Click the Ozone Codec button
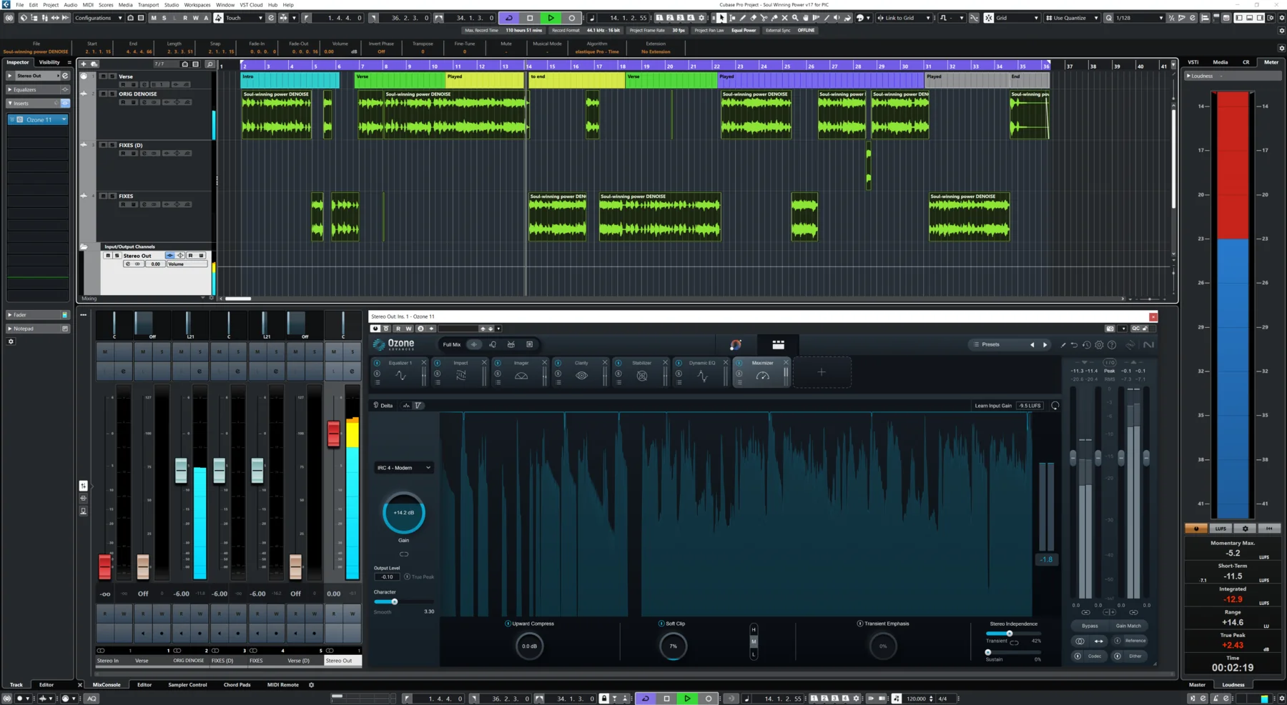1287x705 pixels. [1090, 656]
